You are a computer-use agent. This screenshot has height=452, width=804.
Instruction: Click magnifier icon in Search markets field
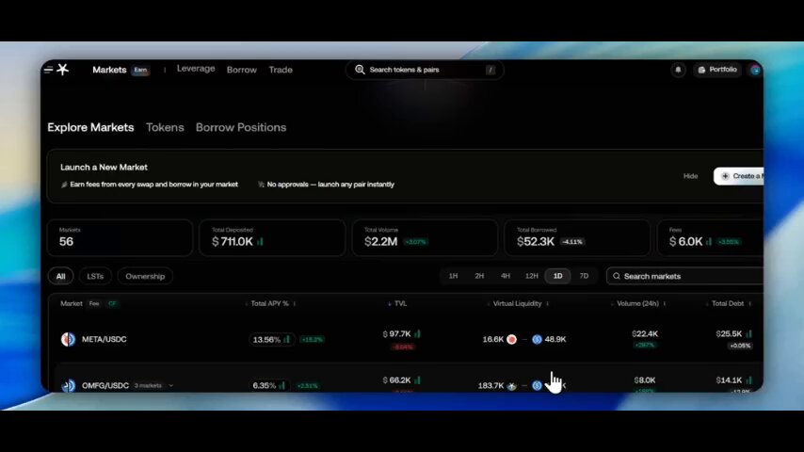617,276
